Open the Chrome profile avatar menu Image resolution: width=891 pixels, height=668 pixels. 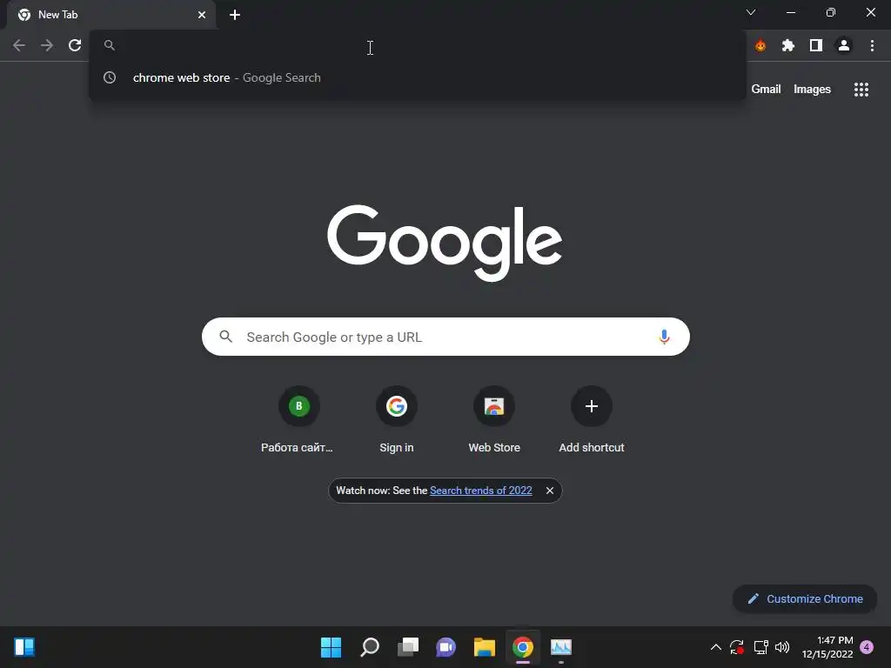pyautogui.click(x=844, y=45)
